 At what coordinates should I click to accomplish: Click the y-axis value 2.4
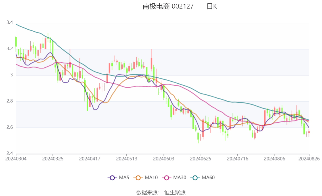click(10, 153)
